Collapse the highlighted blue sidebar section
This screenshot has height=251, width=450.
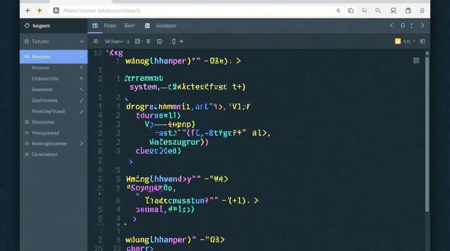81,57
